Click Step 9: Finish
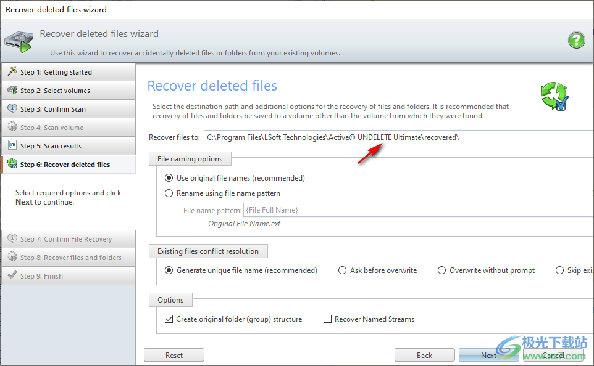594x366 pixels. coord(69,276)
